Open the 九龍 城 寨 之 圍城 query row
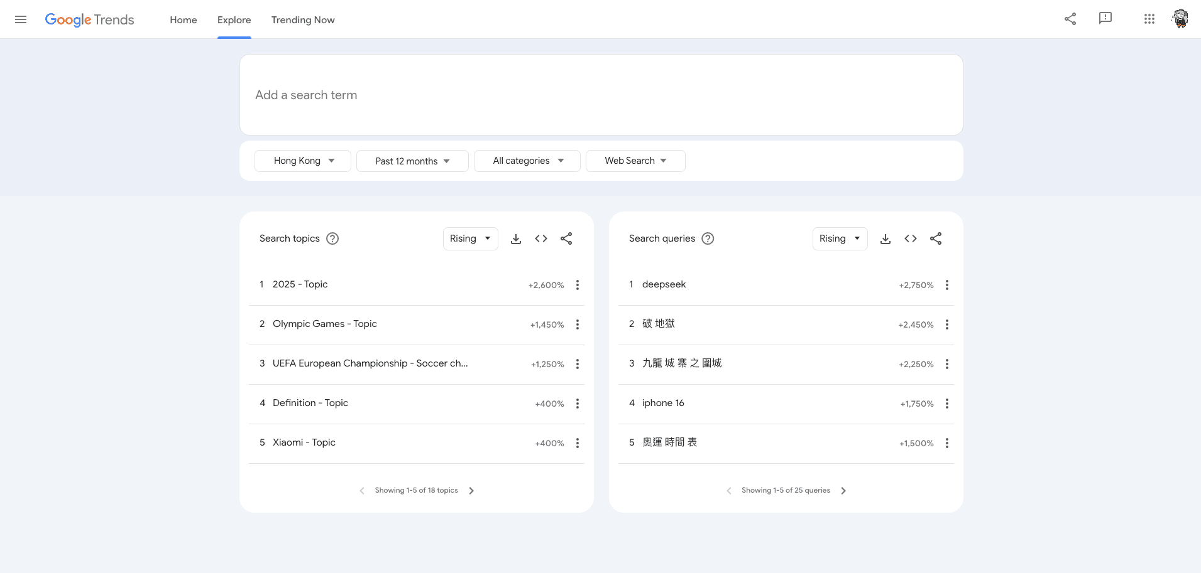 tap(786, 364)
